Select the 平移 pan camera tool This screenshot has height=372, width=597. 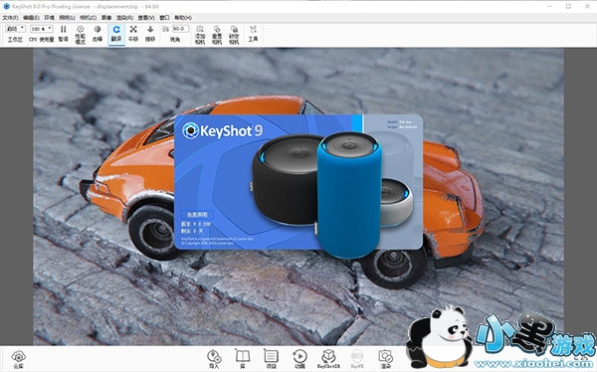[133, 33]
